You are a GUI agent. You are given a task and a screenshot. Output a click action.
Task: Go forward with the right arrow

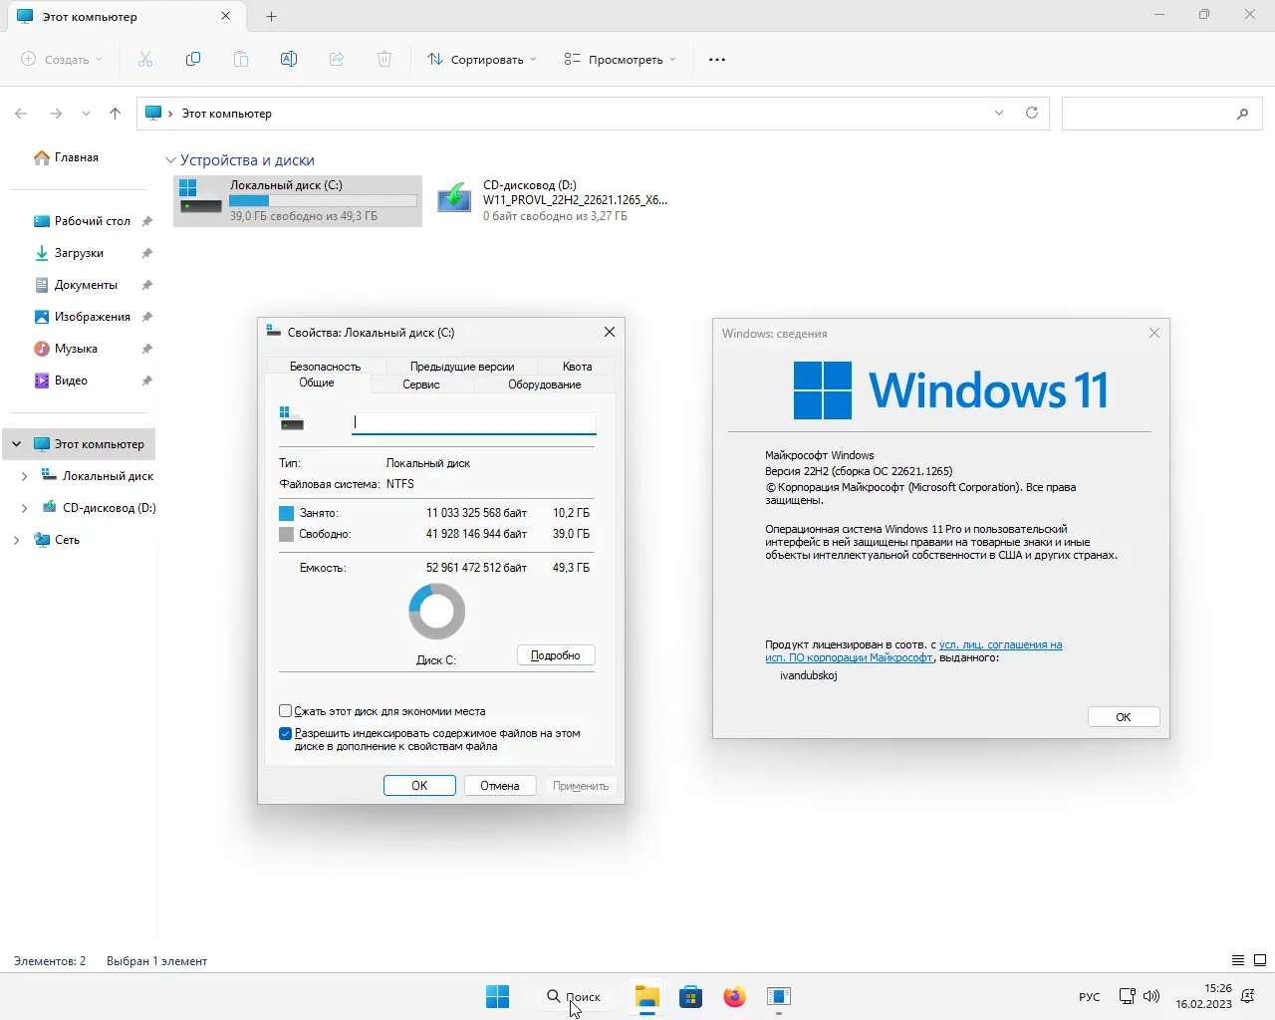point(56,114)
